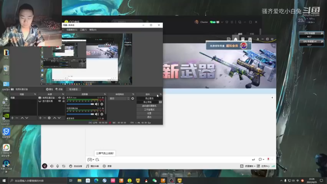The height and width of the screenshot is (184, 327).
Task: Remove the selected source with the minus icon
Action: click(45, 118)
